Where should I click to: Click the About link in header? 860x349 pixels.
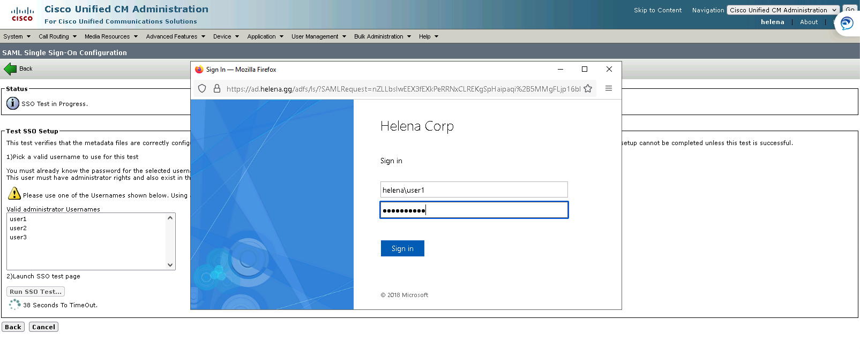click(809, 22)
